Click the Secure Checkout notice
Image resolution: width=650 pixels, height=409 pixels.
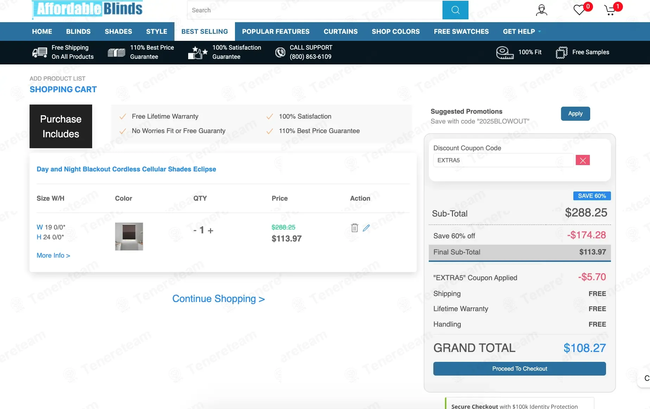520,404
